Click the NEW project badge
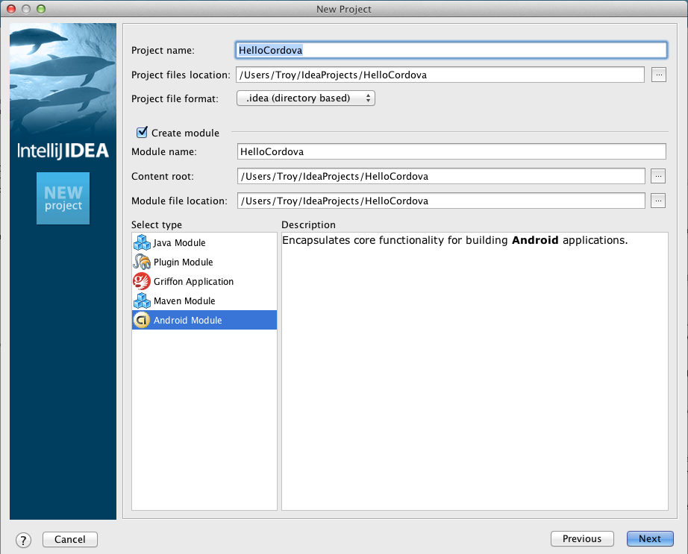This screenshot has width=688, height=554. (63, 198)
